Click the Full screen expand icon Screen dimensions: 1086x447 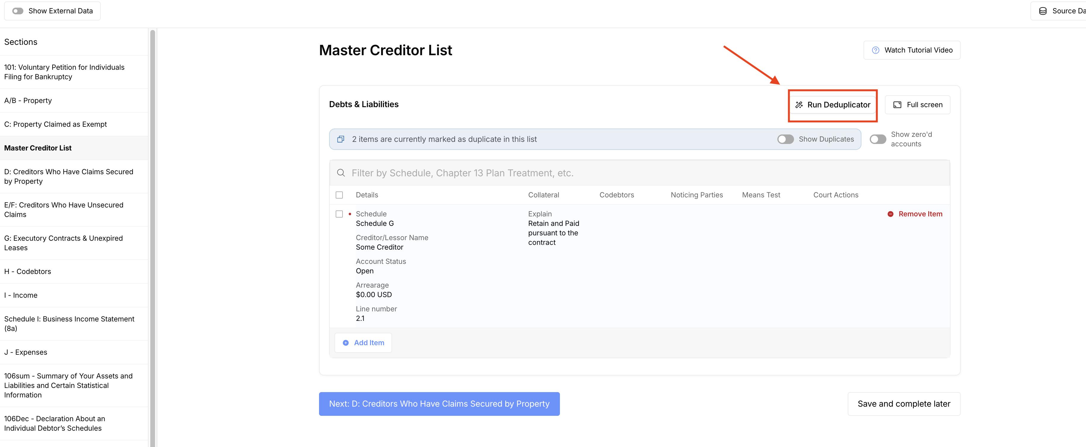pyautogui.click(x=897, y=105)
